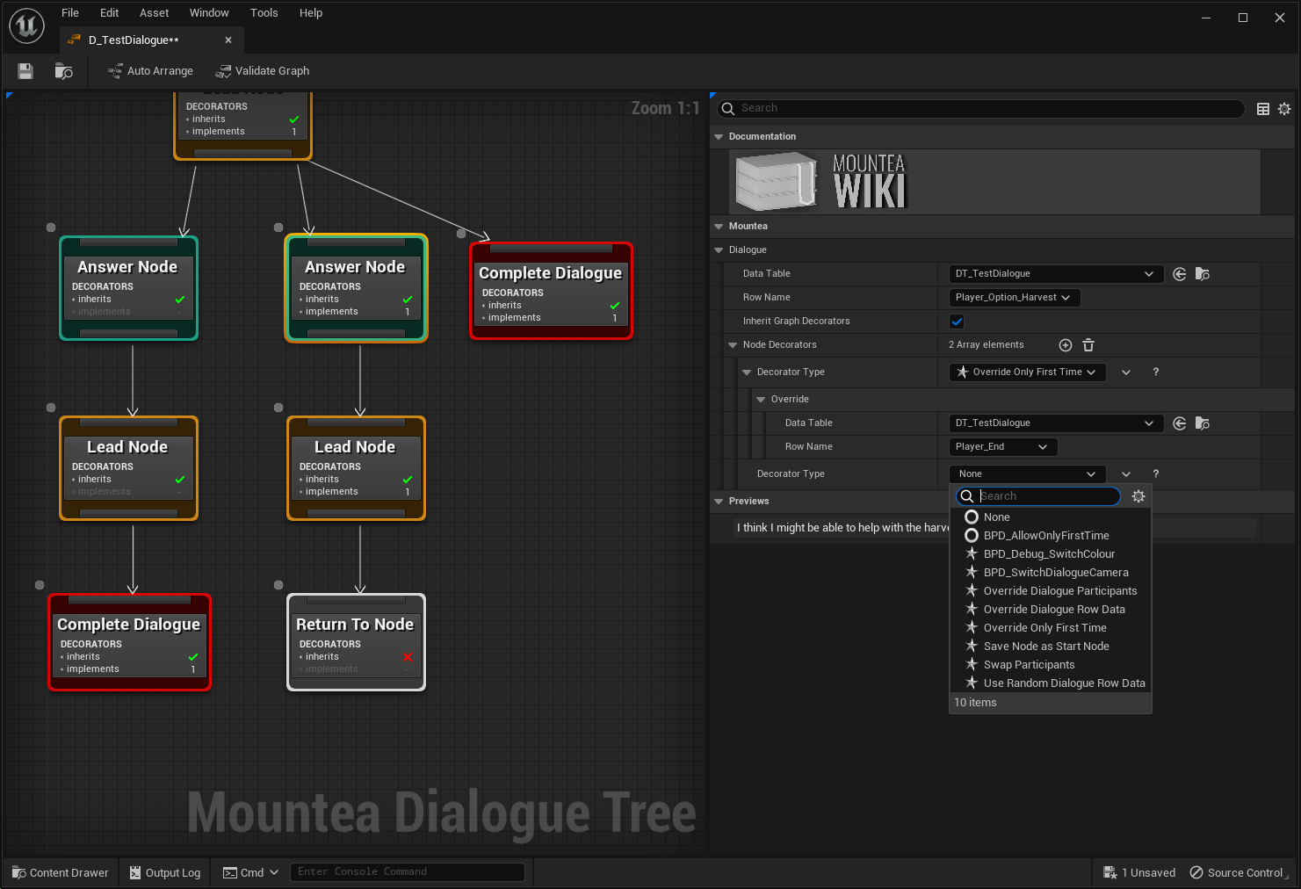
Task: Select None option in decorator list
Action: pos(996,517)
